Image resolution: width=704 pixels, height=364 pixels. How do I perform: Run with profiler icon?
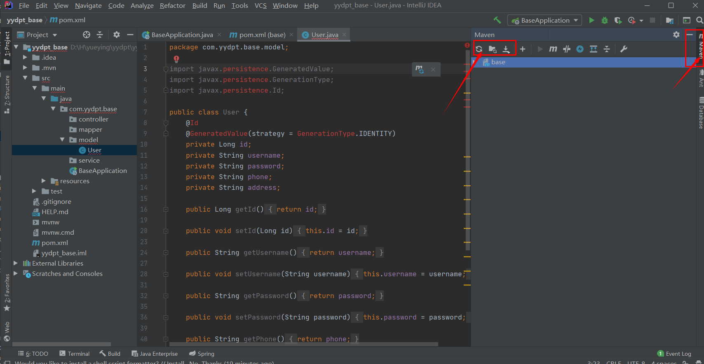tap(631, 20)
